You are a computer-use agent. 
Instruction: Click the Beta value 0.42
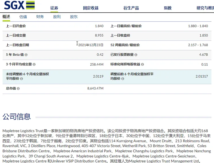[100, 55]
